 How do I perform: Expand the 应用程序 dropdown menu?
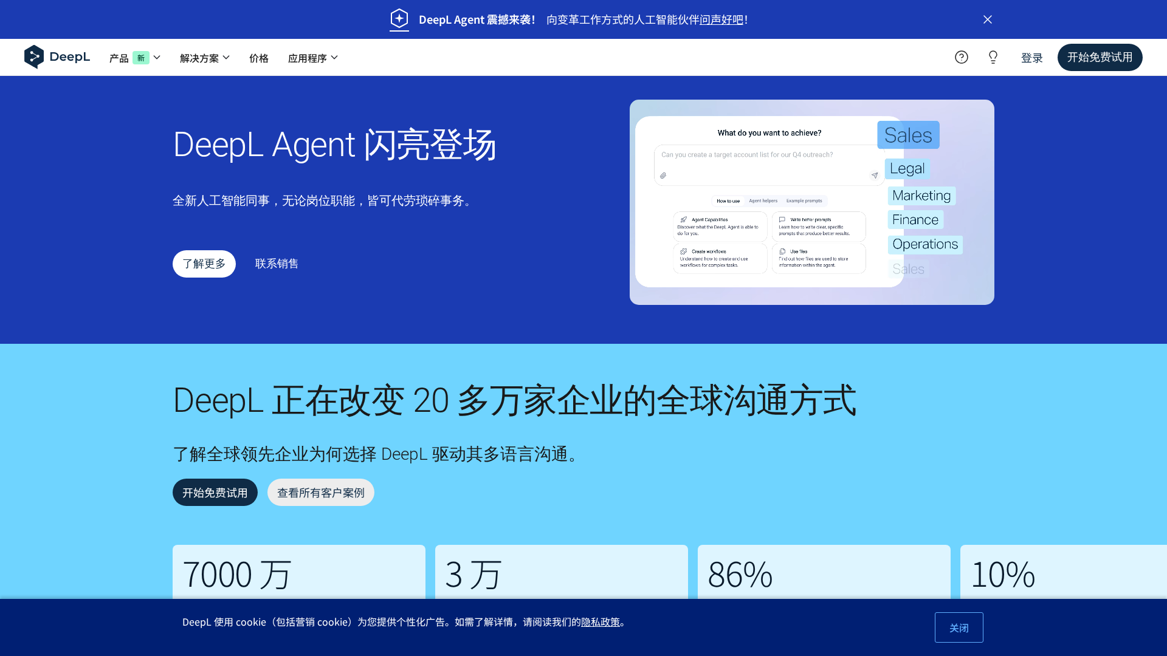coord(313,58)
